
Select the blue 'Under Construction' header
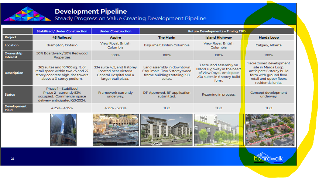click(x=115, y=31)
